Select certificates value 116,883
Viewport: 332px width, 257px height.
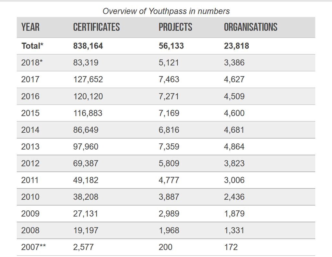click(x=88, y=113)
